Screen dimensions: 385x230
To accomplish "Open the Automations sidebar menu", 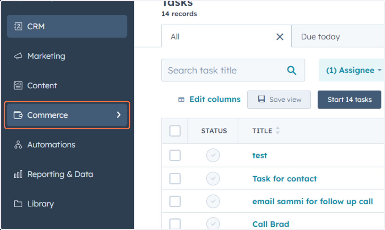I will 67,145.
